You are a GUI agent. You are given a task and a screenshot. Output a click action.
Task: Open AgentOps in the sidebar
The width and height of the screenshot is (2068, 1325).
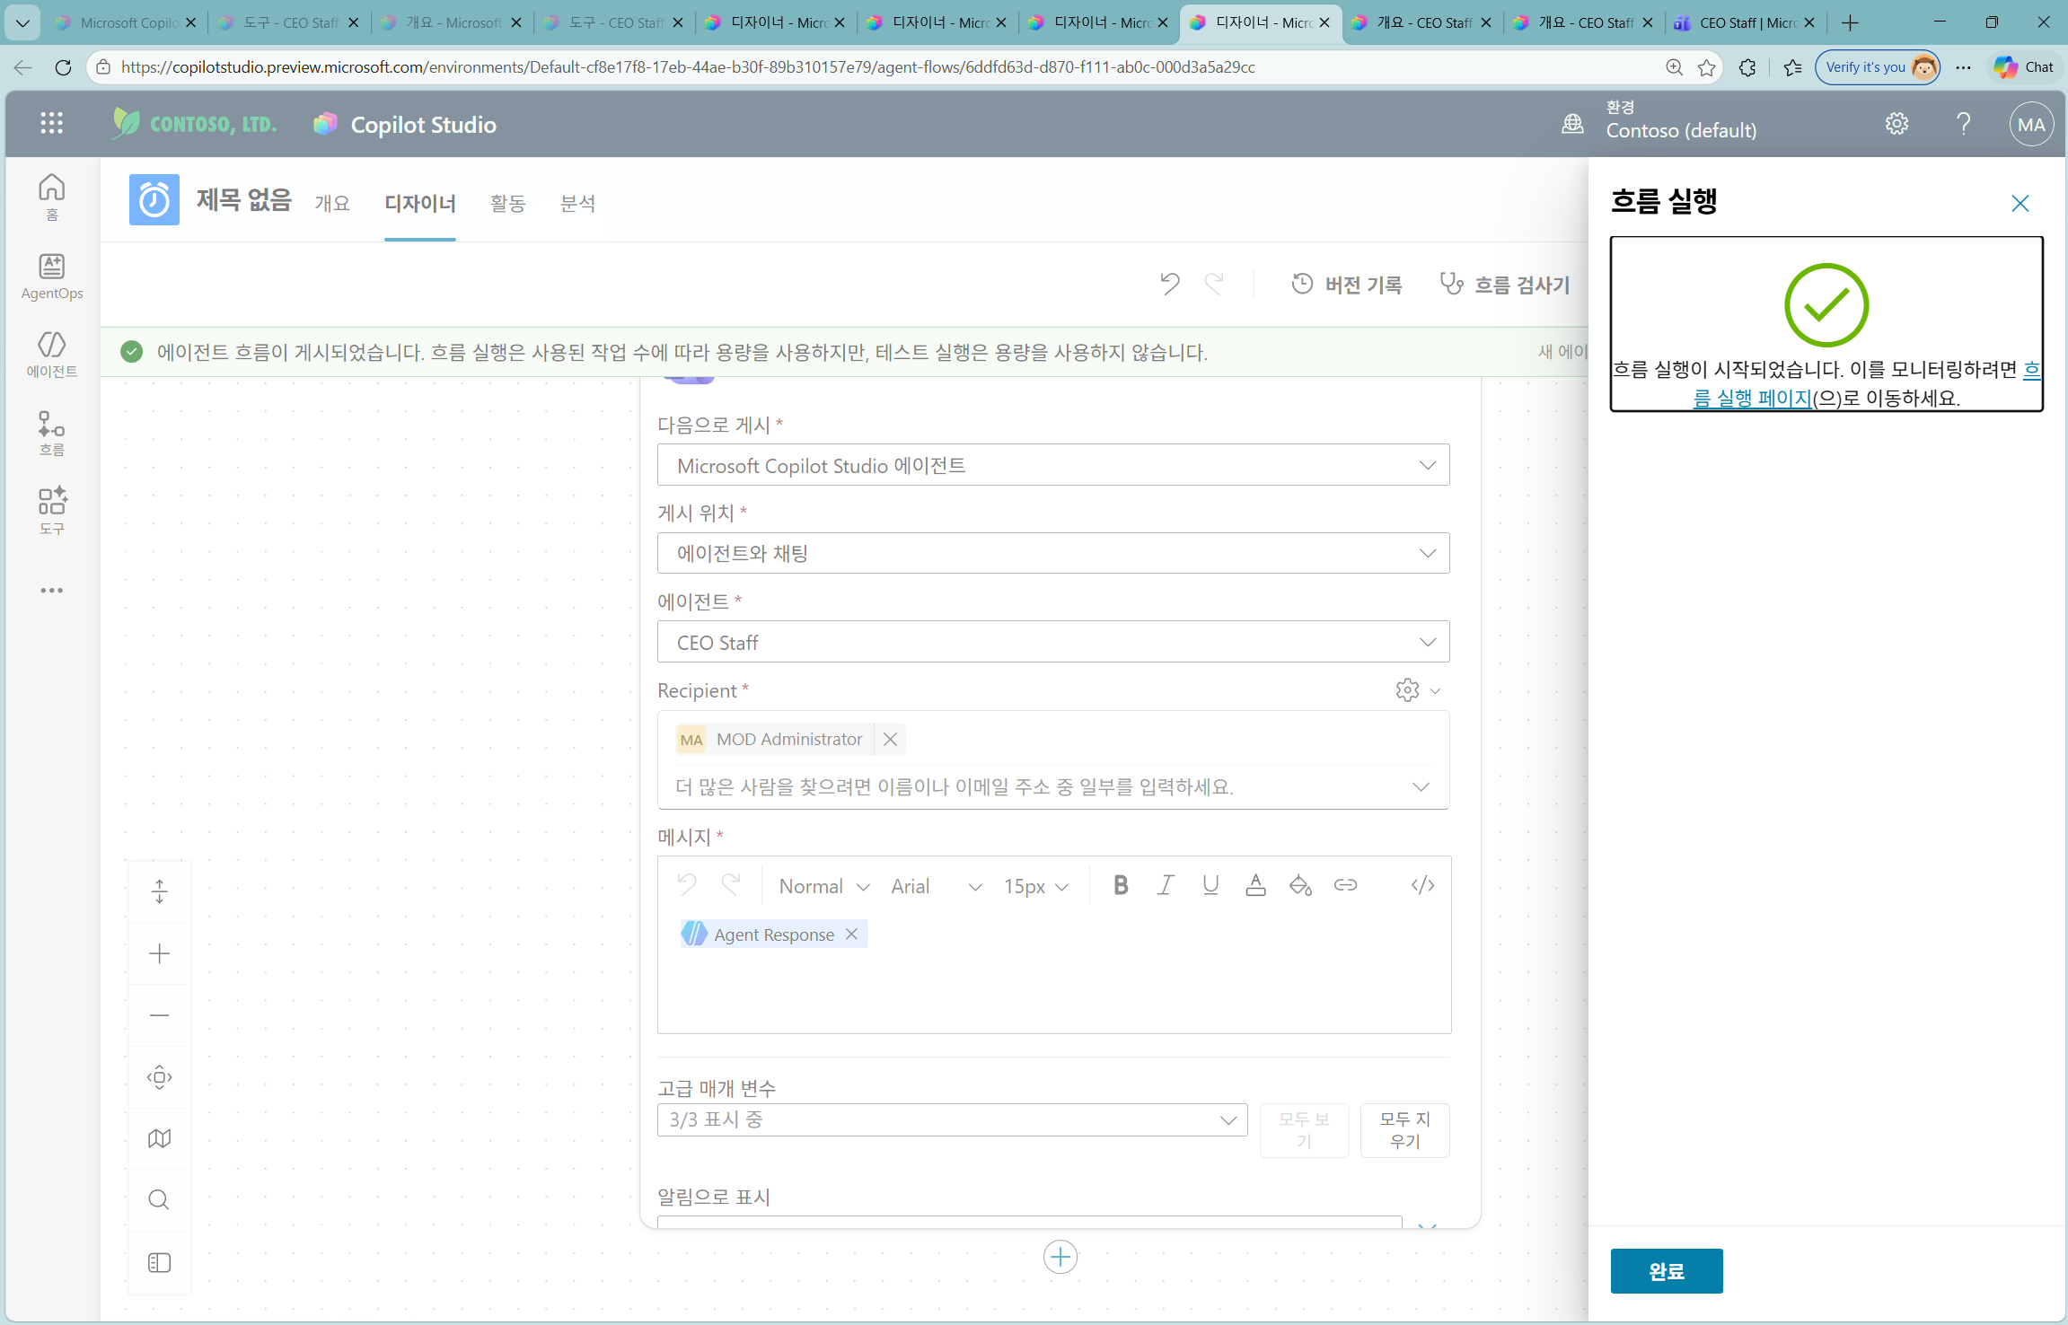(x=52, y=276)
